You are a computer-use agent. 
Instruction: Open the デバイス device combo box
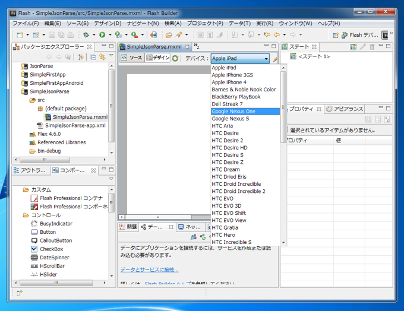(x=240, y=58)
